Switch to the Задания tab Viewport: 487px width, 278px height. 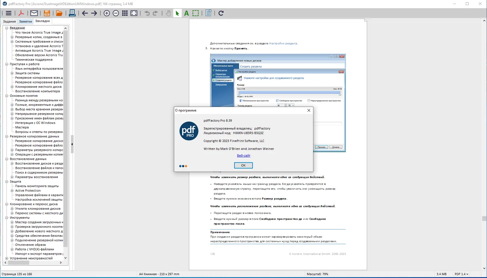pyautogui.click(x=9, y=21)
